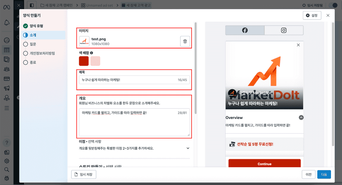The height and width of the screenshot is (185, 342).
Task: Close the background editor panel X
Action: click(19, 5)
